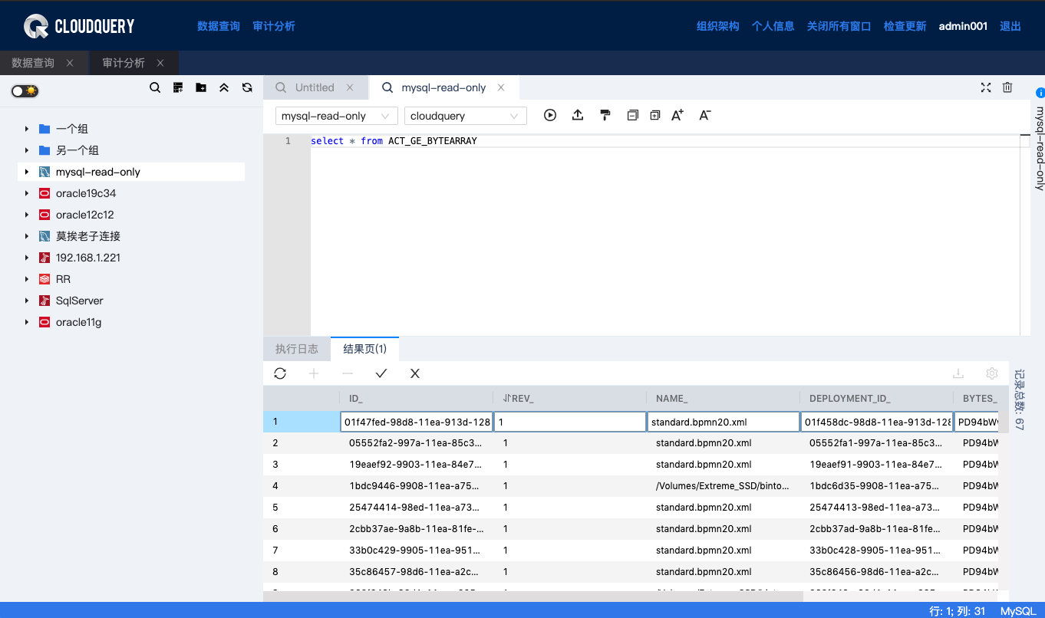
Task: Decrease the editor font size
Action: [704, 115]
